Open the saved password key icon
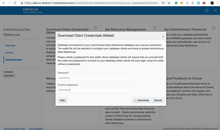The height and width of the screenshot is (130, 220). (x=163, y=3)
